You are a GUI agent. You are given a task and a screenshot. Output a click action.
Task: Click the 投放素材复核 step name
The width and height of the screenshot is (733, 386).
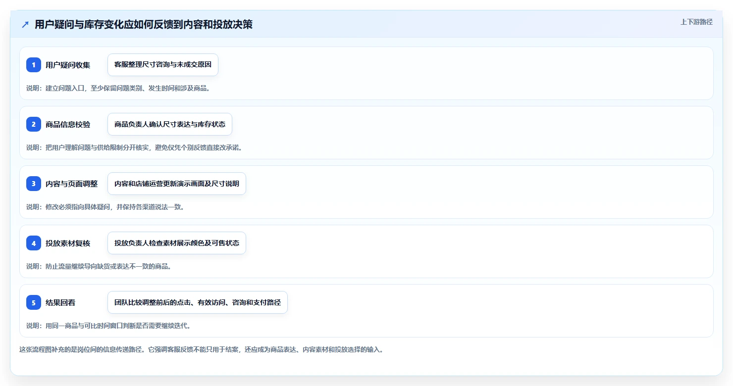pos(68,243)
